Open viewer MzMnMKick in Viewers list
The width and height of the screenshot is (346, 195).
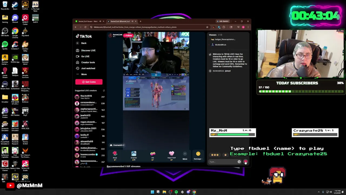pos(219,45)
